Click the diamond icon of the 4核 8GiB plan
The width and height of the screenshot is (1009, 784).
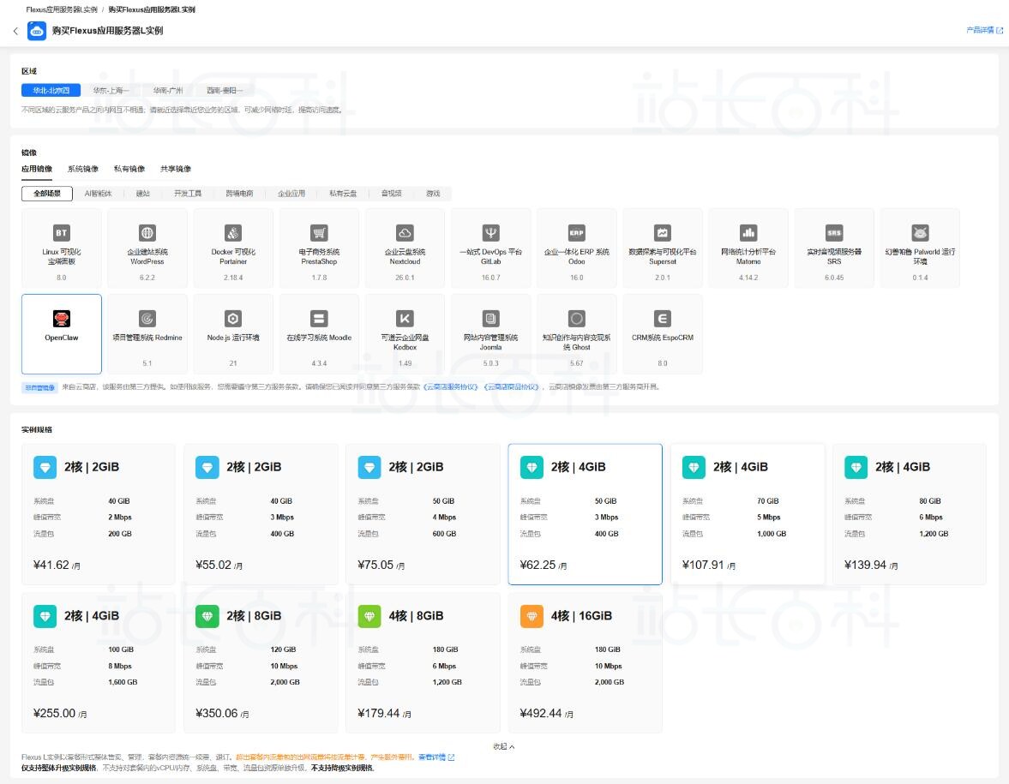tap(369, 616)
